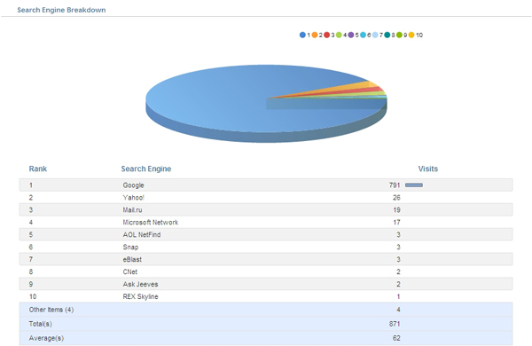Click the visits bar beside 791
This screenshot has height=346, width=532.
[x=414, y=185]
